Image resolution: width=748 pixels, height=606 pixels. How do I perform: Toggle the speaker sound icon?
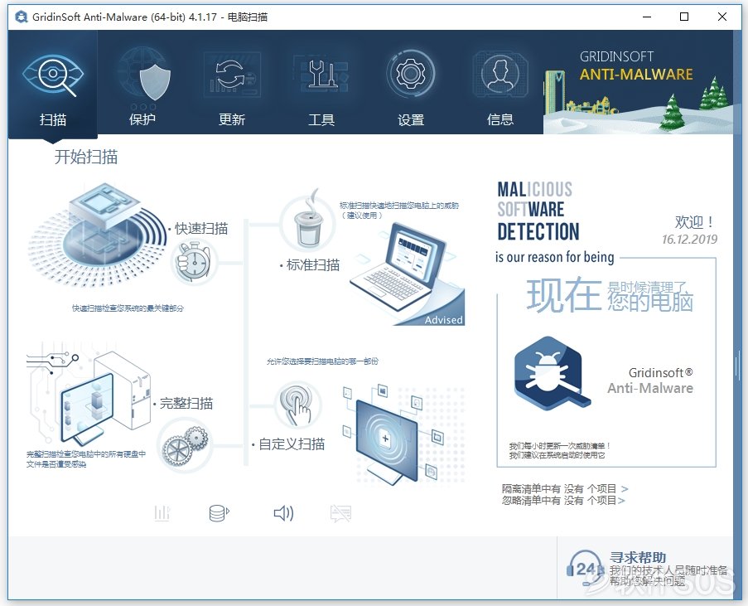283,513
